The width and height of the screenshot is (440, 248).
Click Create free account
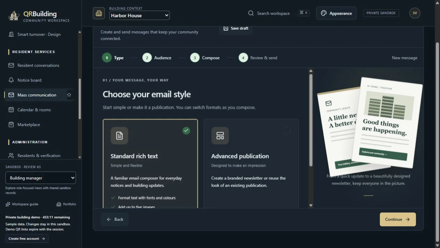point(27,239)
